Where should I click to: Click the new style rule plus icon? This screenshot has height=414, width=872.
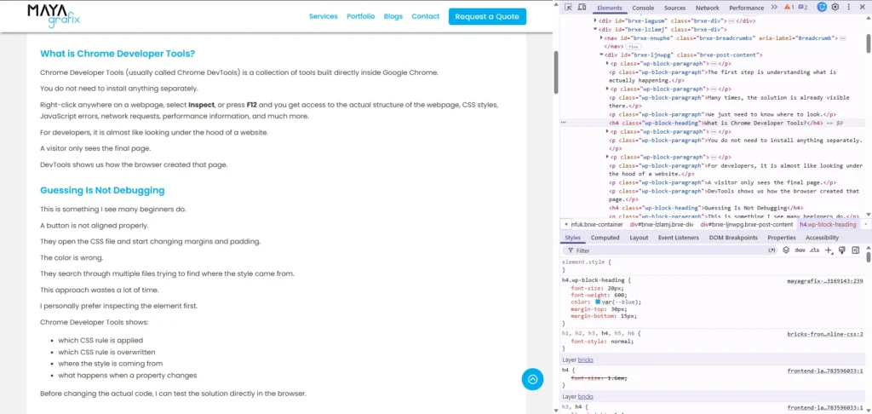(829, 250)
